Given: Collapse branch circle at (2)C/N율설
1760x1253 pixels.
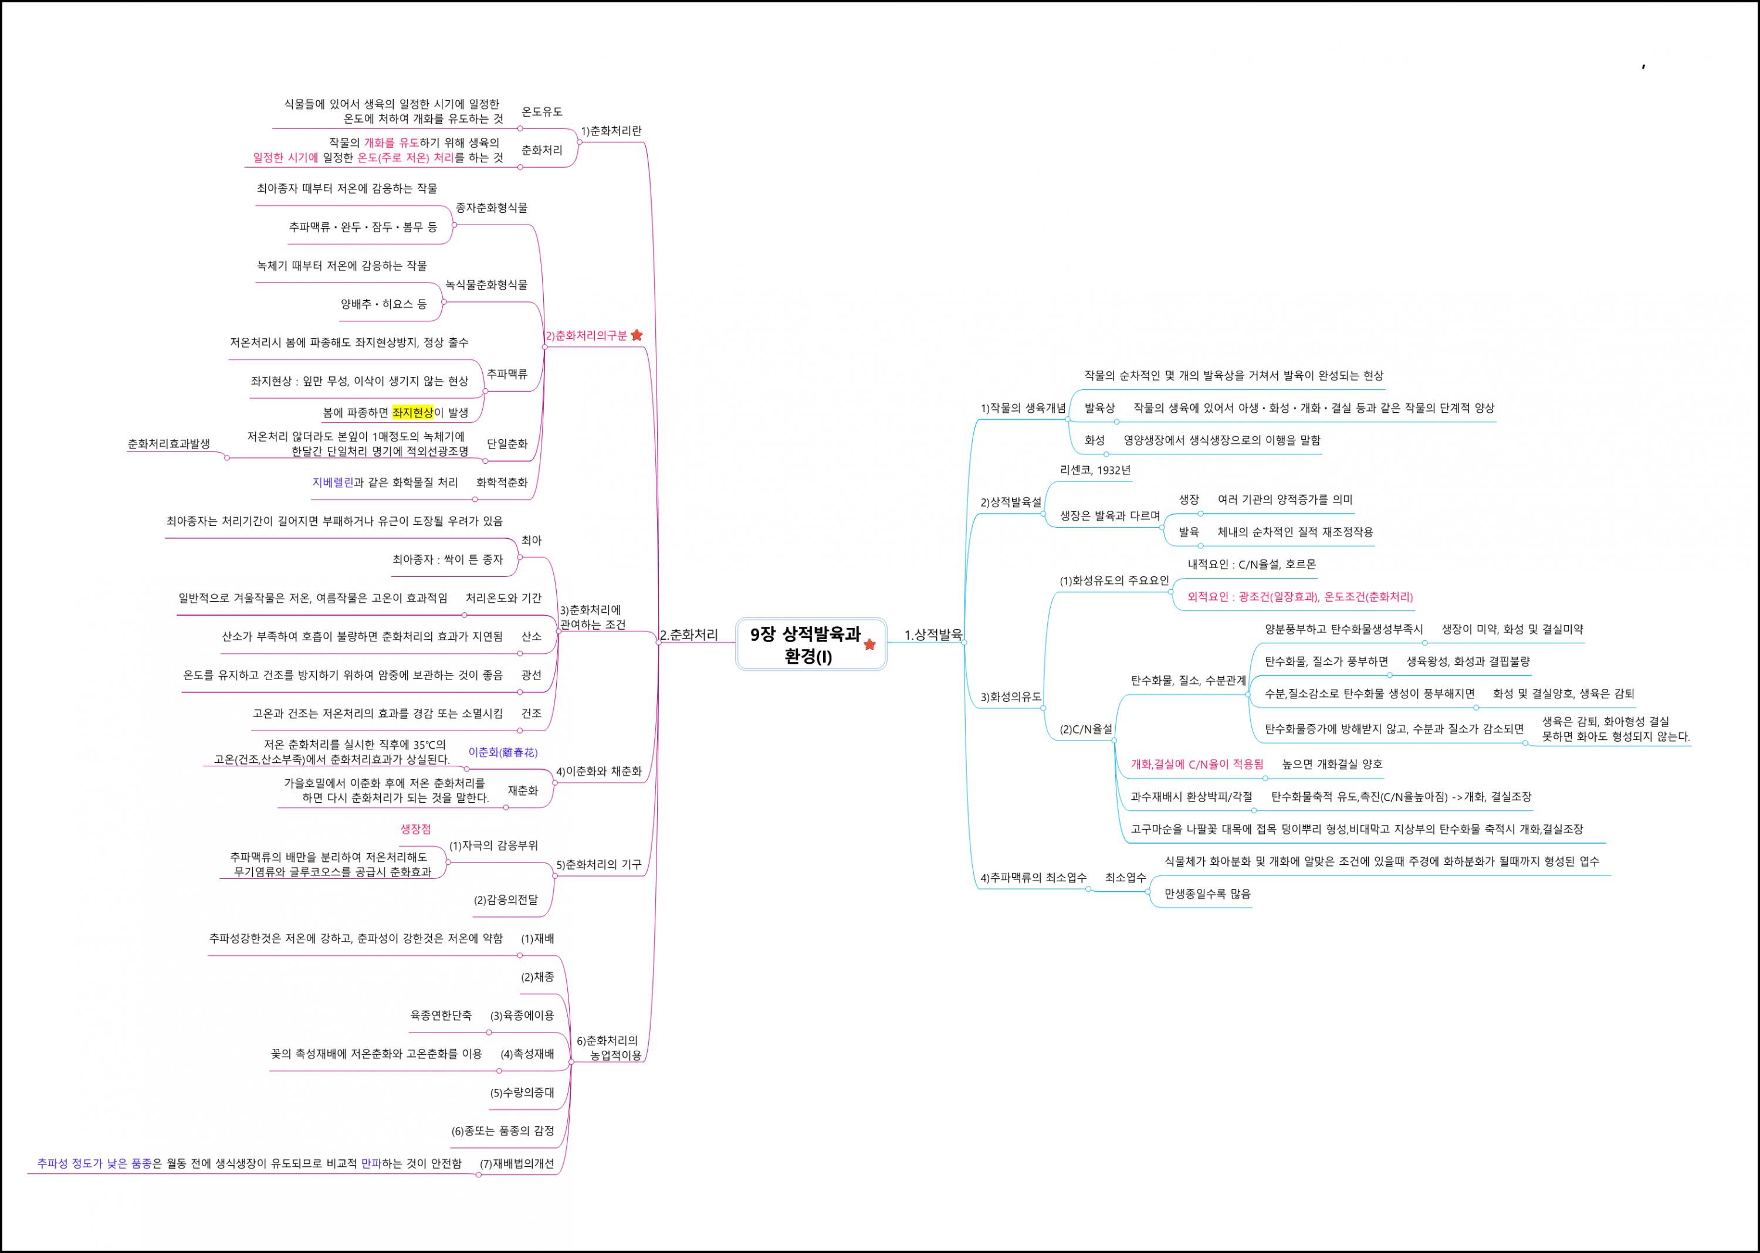Looking at the screenshot, I should click(x=1114, y=741).
